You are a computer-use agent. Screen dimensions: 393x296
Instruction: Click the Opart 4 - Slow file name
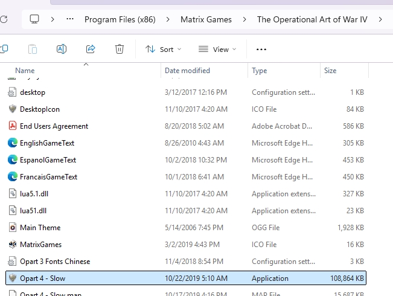[x=43, y=278]
